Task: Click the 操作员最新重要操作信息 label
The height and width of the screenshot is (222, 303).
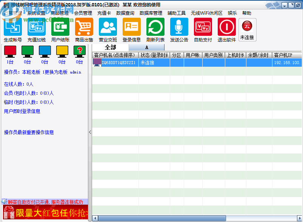Action: pos(29,132)
